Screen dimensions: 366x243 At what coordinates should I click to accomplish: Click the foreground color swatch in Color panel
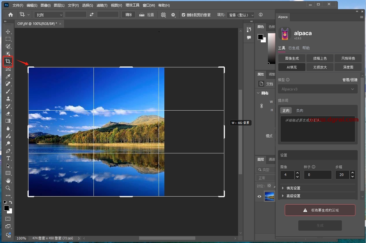click(x=260, y=37)
